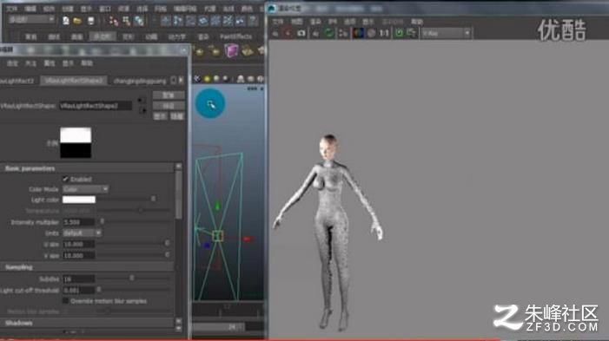Click the Presets button below Focus
The width and height of the screenshot is (609, 341).
click(169, 106)
